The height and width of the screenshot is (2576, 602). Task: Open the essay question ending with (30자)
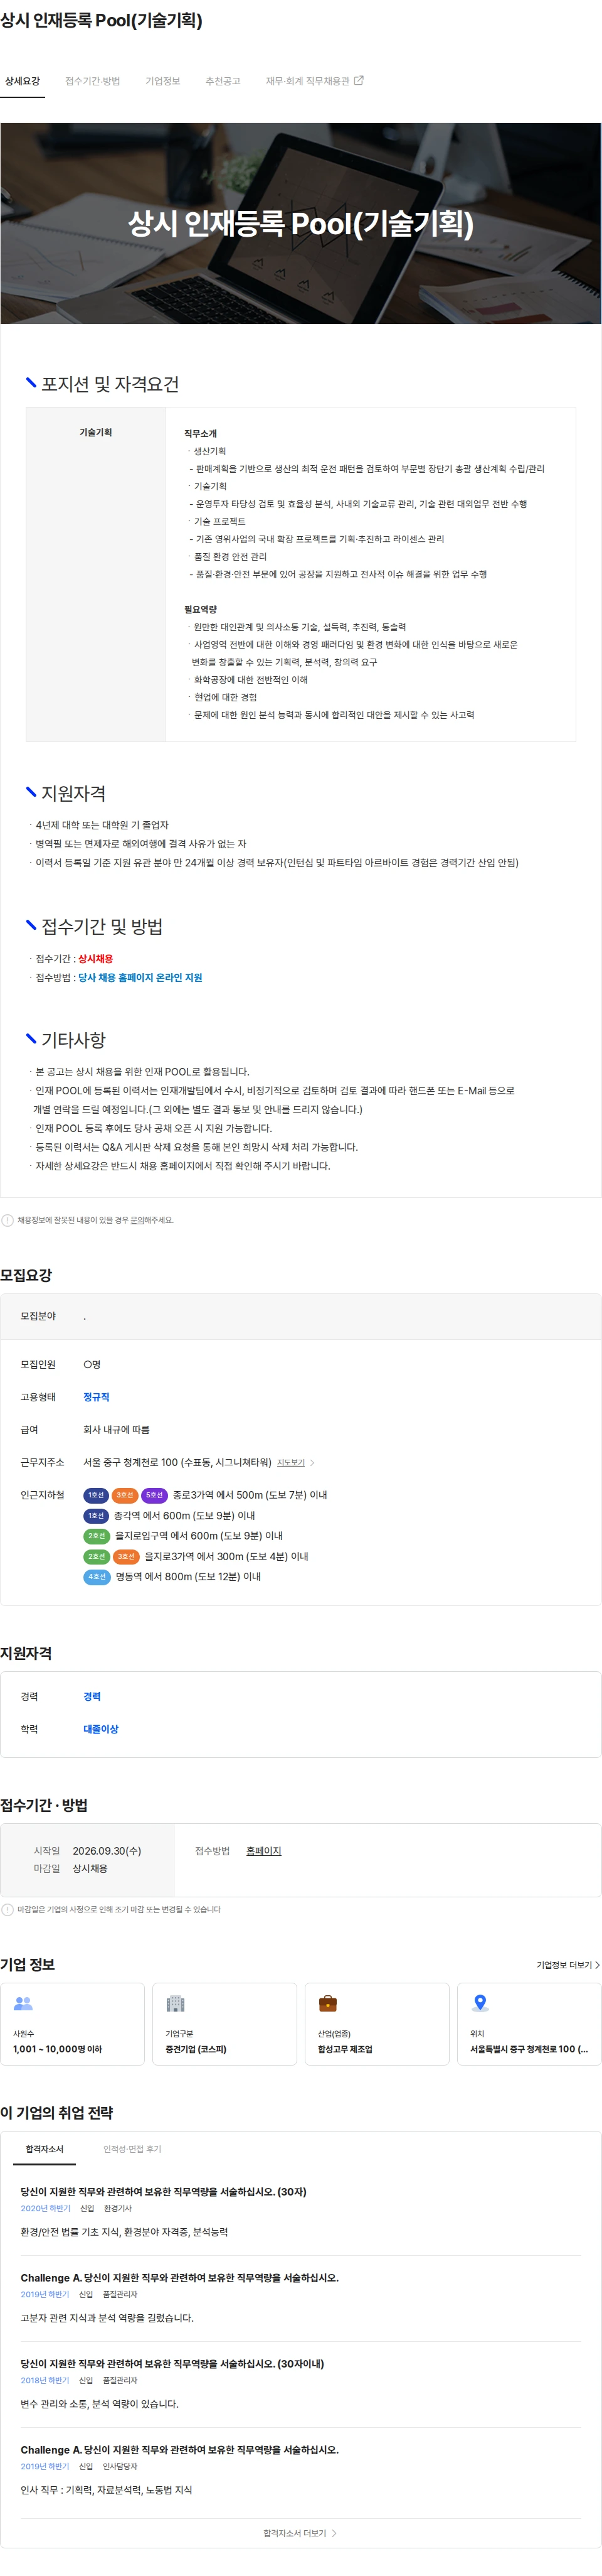[x=164, y=2192]
